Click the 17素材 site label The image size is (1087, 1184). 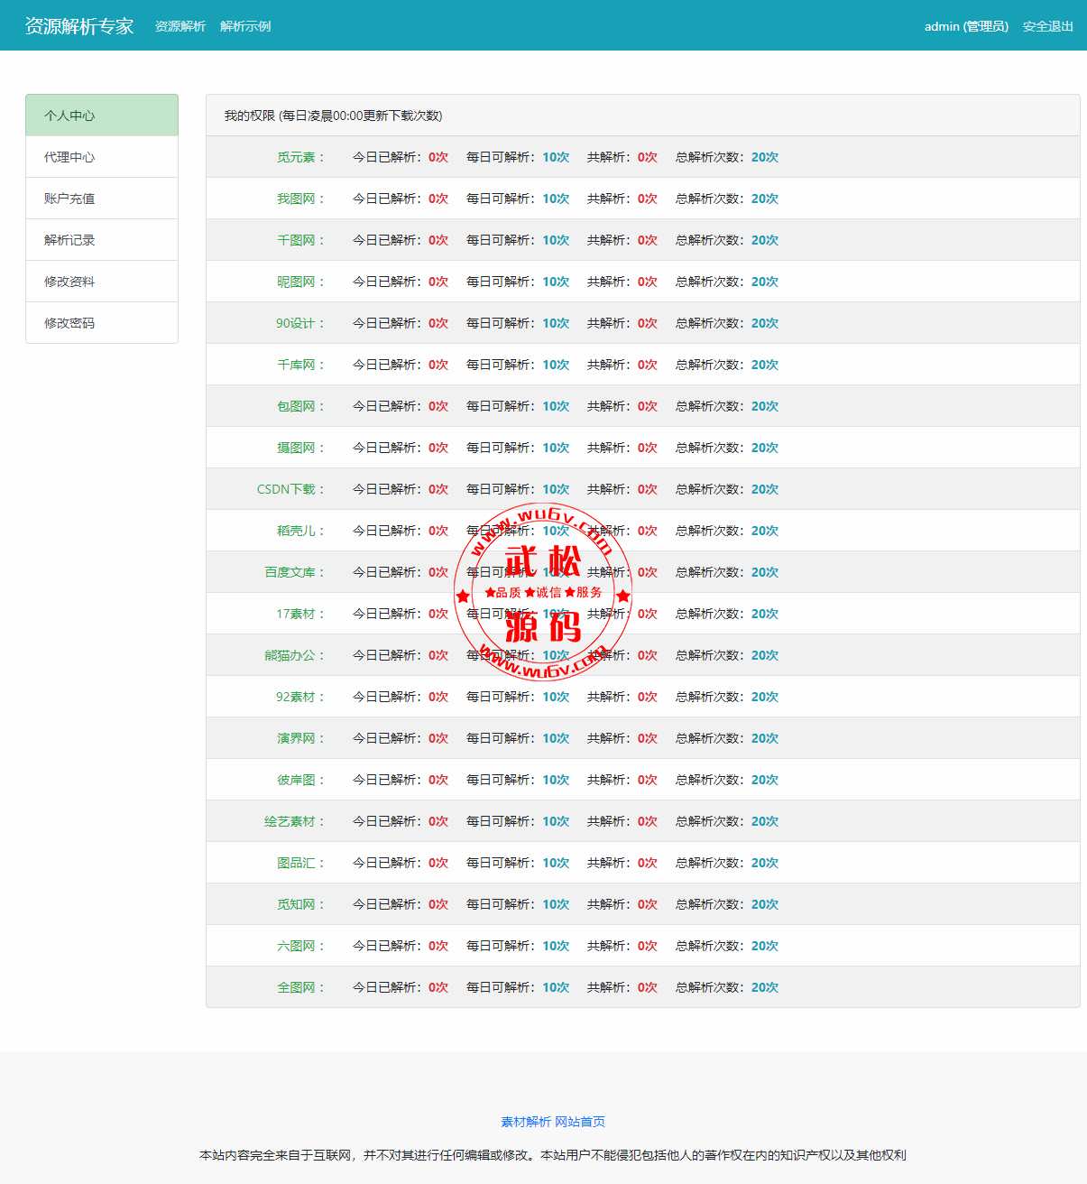[300, 614]
